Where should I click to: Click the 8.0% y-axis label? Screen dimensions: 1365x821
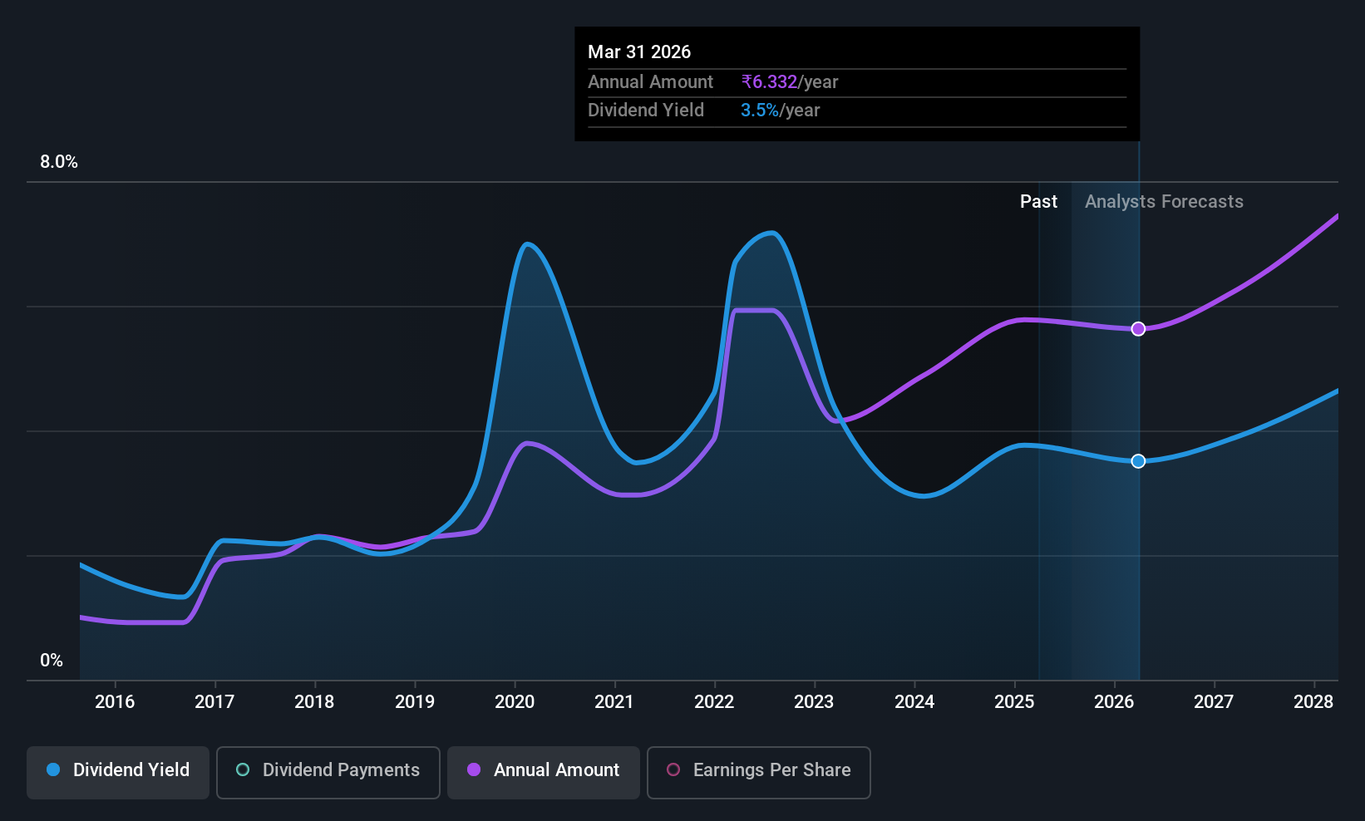[x=59, y=162]
